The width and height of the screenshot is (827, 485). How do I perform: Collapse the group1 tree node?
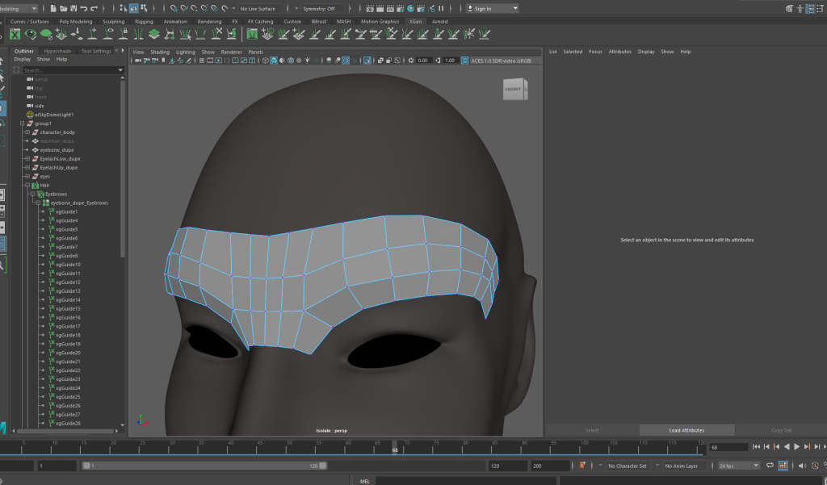[x=22, y=123]
